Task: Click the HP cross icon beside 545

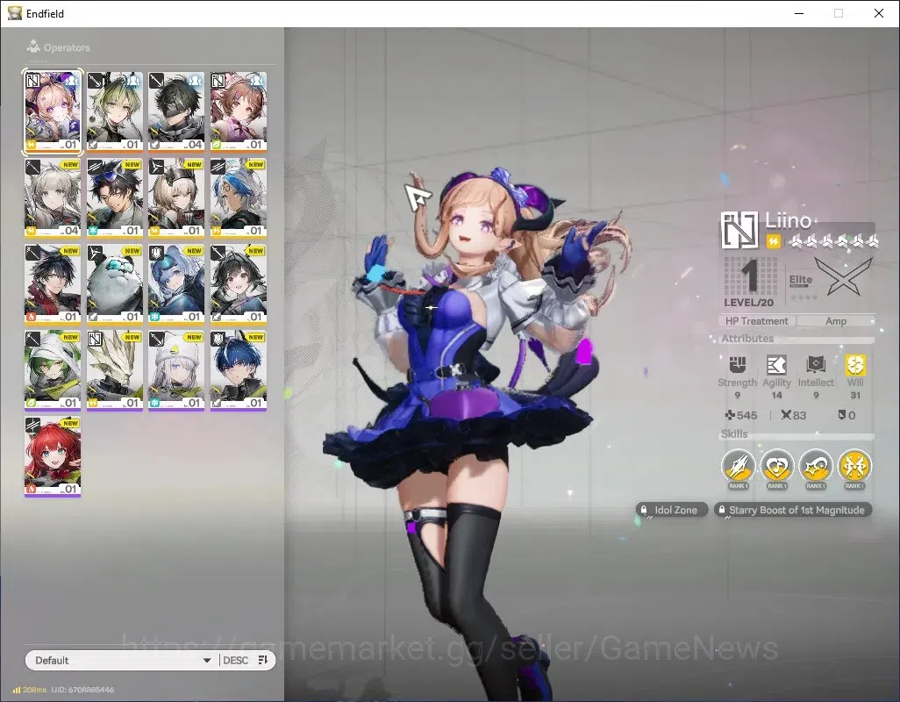Action: (x=730, y=415)
